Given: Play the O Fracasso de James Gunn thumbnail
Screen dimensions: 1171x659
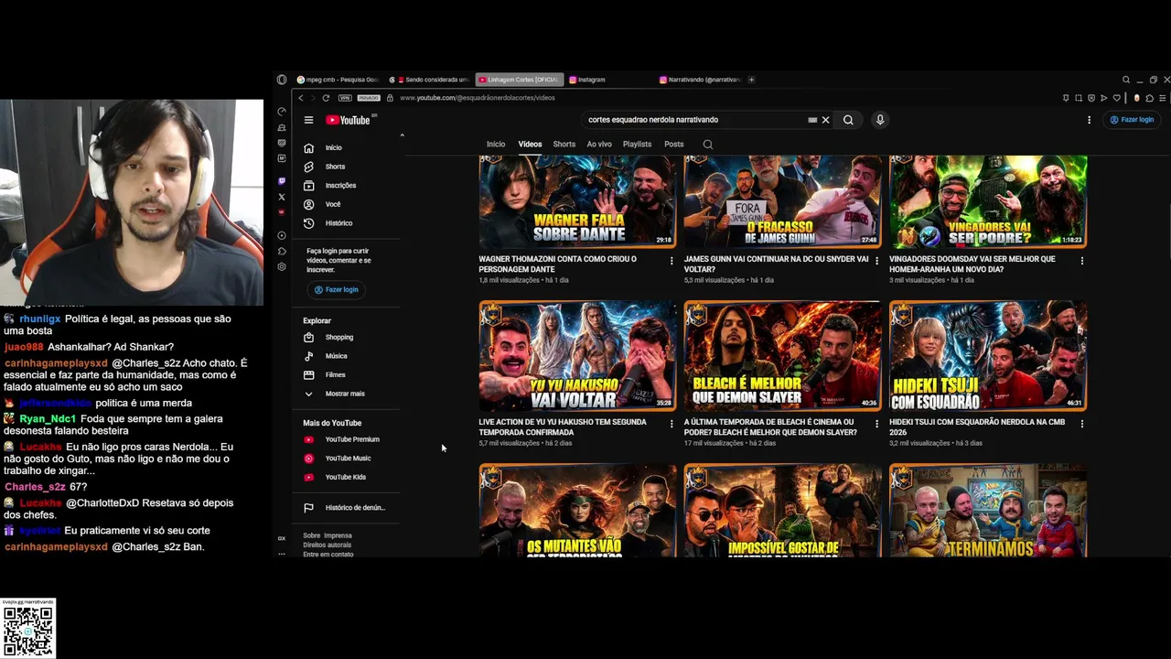Looking at the screenshot, I should (x=782, y=201).
